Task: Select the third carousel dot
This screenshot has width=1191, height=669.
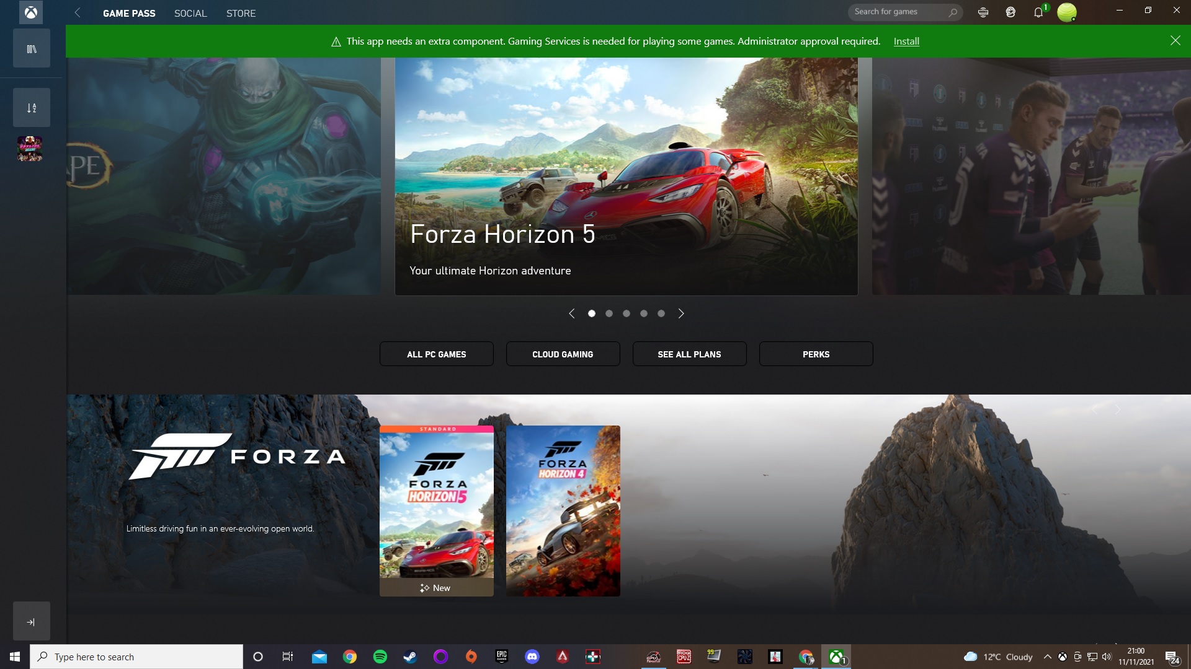Action: coord(627,313)
